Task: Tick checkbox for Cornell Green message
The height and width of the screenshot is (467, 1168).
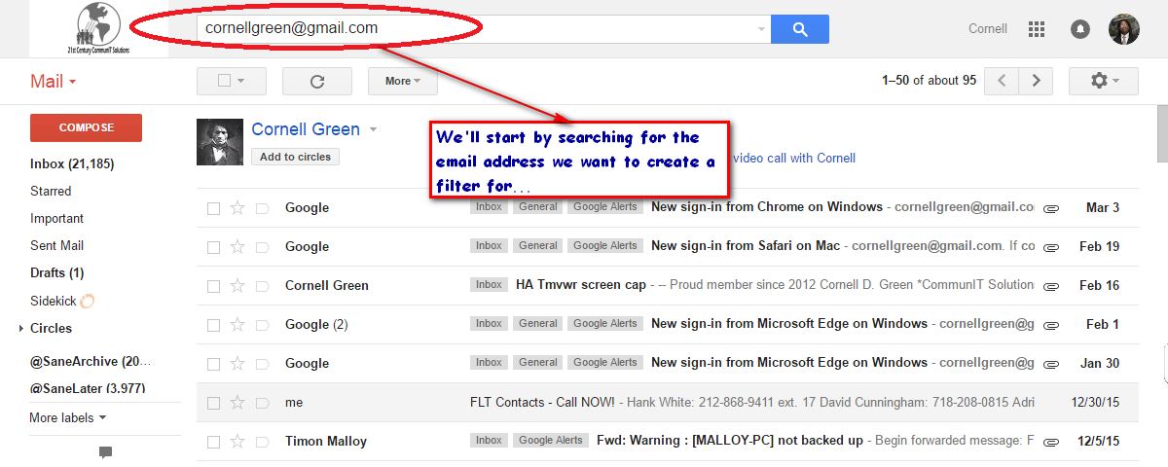Action: 213,285
